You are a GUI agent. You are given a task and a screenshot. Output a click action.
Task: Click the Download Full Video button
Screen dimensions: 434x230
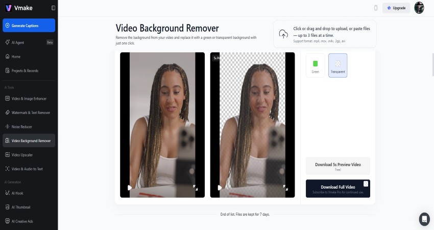337,188
